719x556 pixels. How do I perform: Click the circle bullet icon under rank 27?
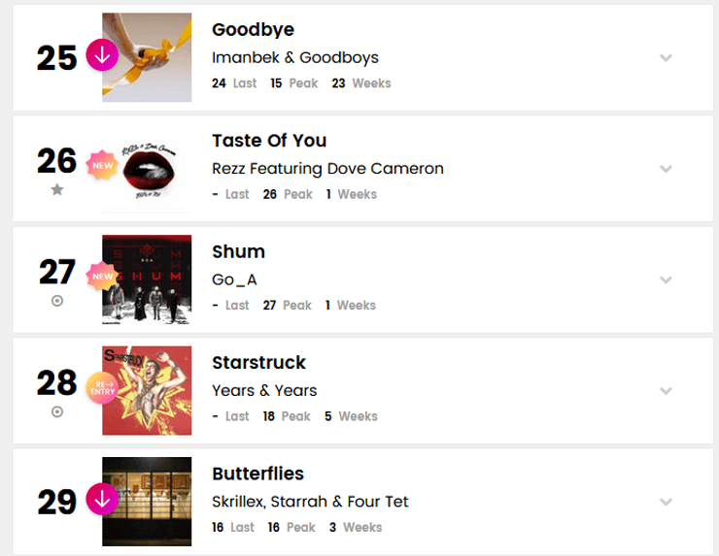(57, 301)
